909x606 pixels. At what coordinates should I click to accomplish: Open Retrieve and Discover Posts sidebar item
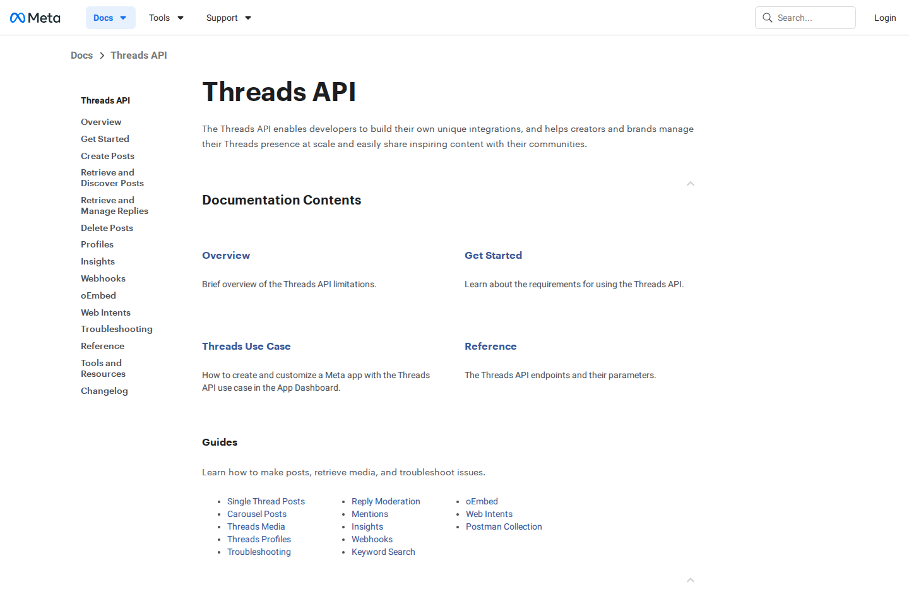click(x=112, y=178)
